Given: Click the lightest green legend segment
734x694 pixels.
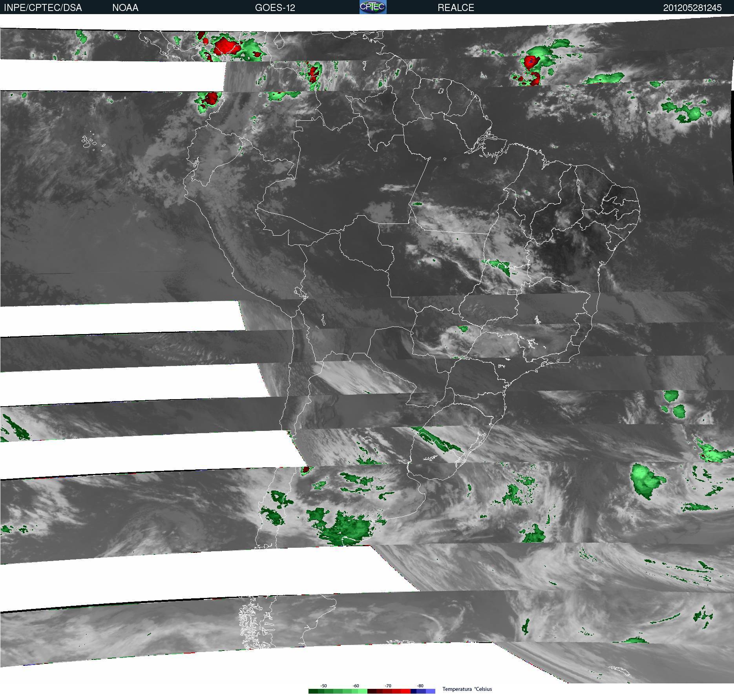Looking at the screenshot, I should 363,691.
